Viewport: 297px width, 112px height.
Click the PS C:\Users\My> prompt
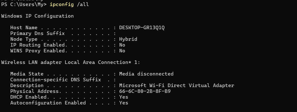pos(24,5)
